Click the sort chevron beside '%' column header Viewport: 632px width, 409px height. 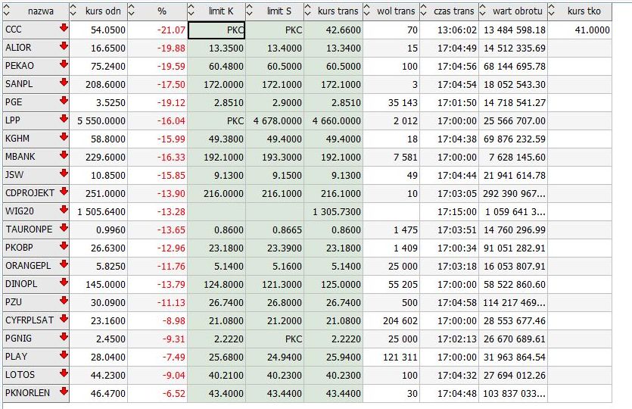132,11
